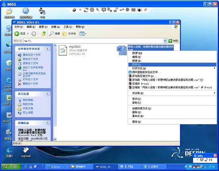This screenshot has height=171, width=219.
Task: Open the gear settings icon in remote toolbar
Action: [92, 10]
